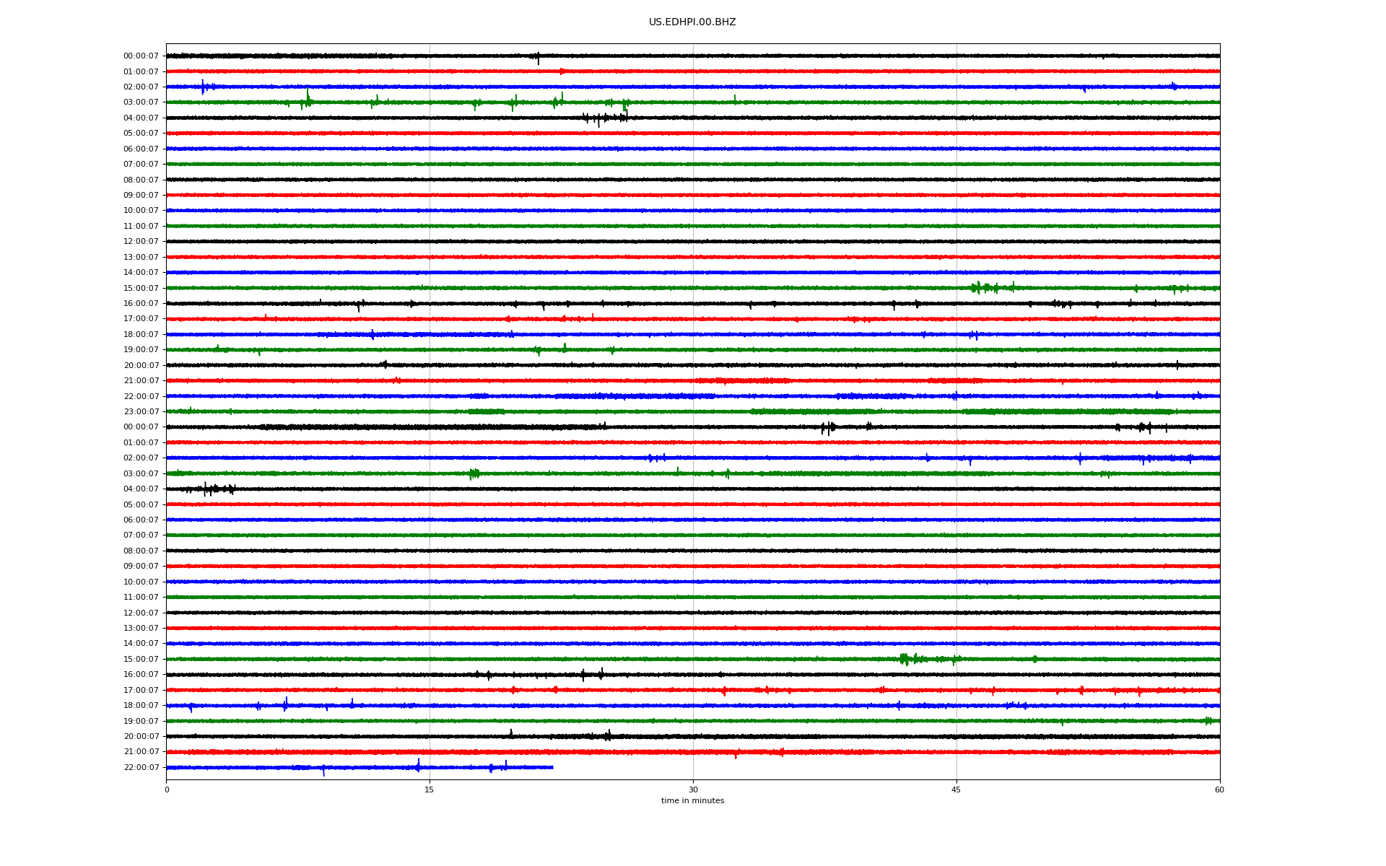
Task: Click the 'time in minutes' axis label
Action: 692,801
